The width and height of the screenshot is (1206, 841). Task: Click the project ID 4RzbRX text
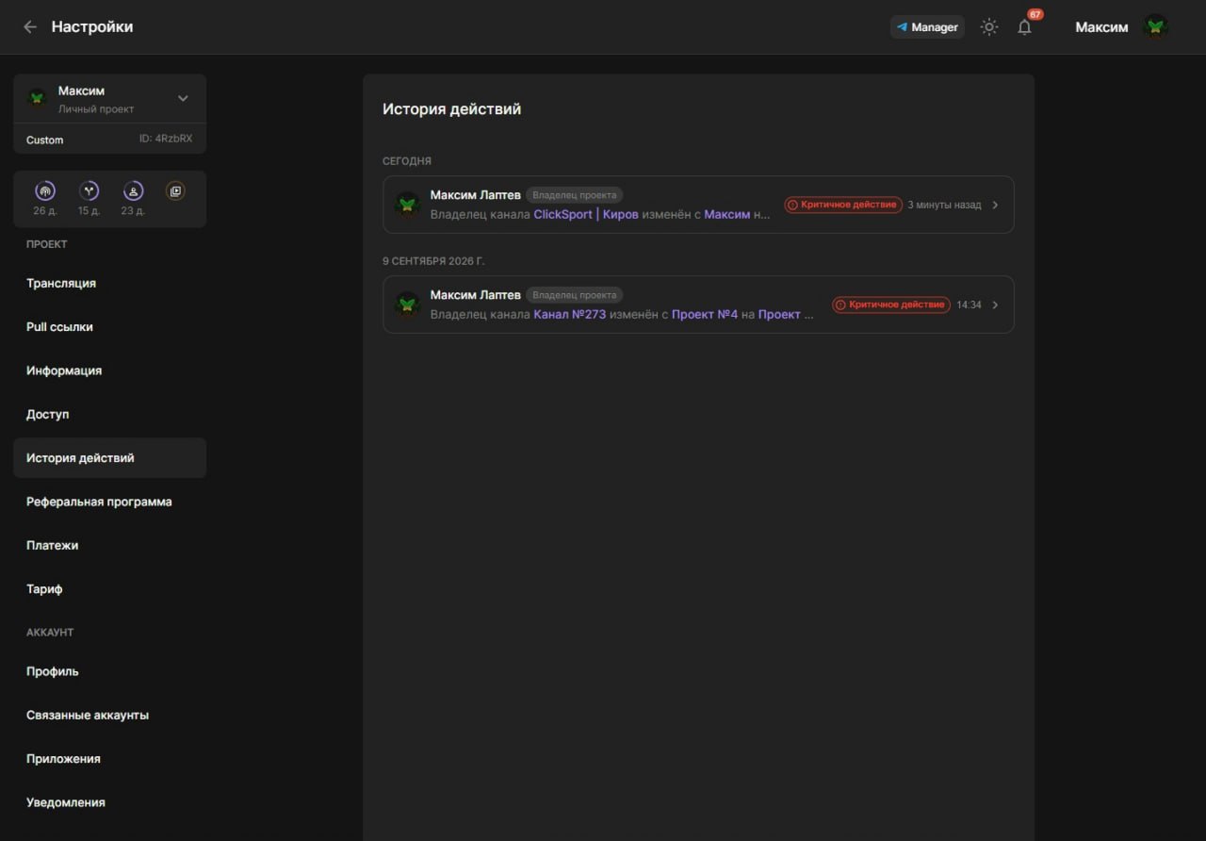click(x=166, y=139)
